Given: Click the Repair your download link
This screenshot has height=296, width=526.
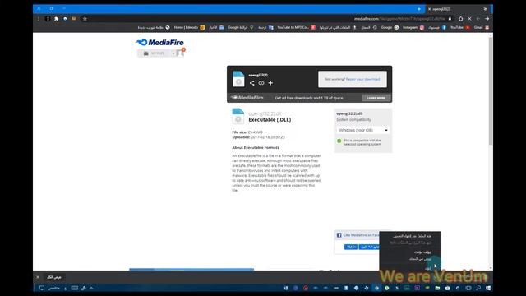Looking at the screenshot, I should 363,79.
